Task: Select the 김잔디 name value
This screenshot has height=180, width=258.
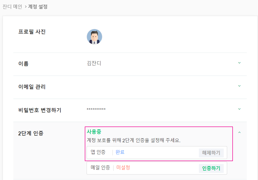Action: [x=94, y=63]
